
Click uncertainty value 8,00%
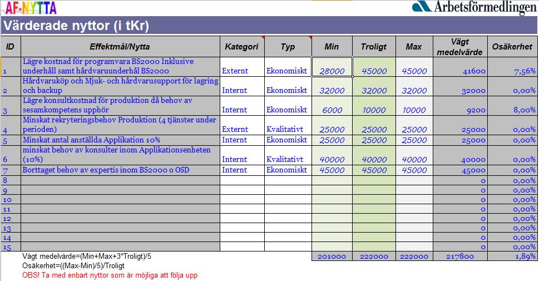pyautogui.click(x=512, y=106)
